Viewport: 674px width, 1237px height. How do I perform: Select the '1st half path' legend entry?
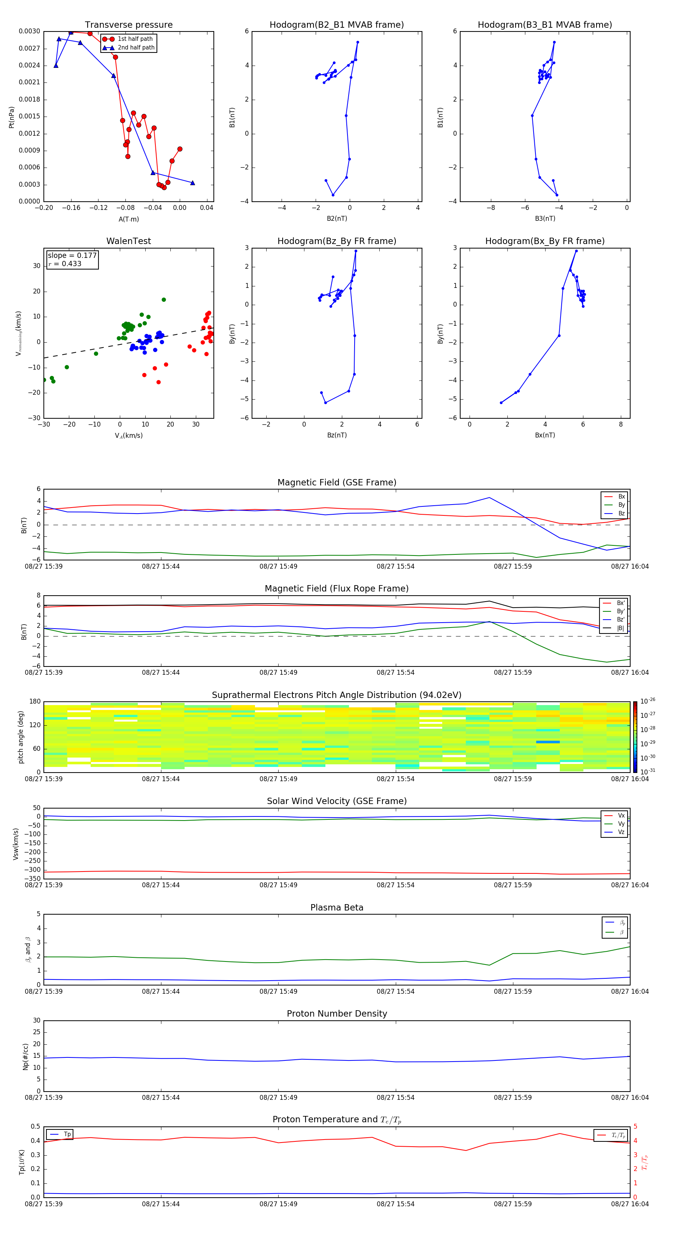[x=128, y=39]
